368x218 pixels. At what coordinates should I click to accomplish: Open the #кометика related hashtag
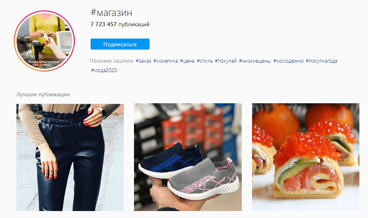coord(166,61)
